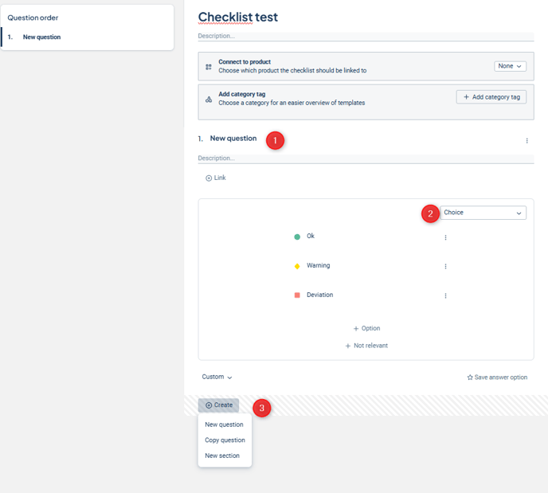Open options menu for Warning answer

pyautogui.click(x=445, y=267)
